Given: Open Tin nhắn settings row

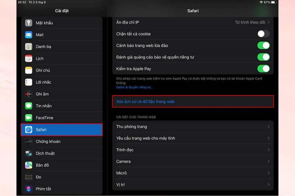Looking at the screenshot, I should 62,106.
